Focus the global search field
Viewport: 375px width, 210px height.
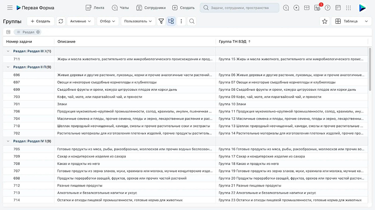coord(240,8)
